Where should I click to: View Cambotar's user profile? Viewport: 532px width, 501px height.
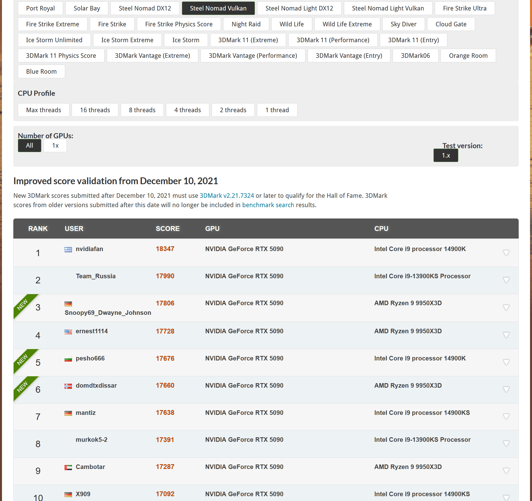click(x=90, y=467)
